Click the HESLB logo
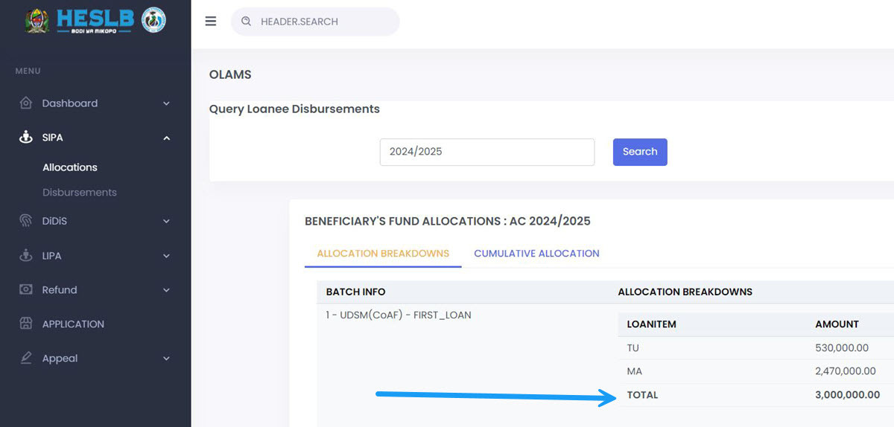The height and width of the screenshot is (427, 894). point(95,21)
